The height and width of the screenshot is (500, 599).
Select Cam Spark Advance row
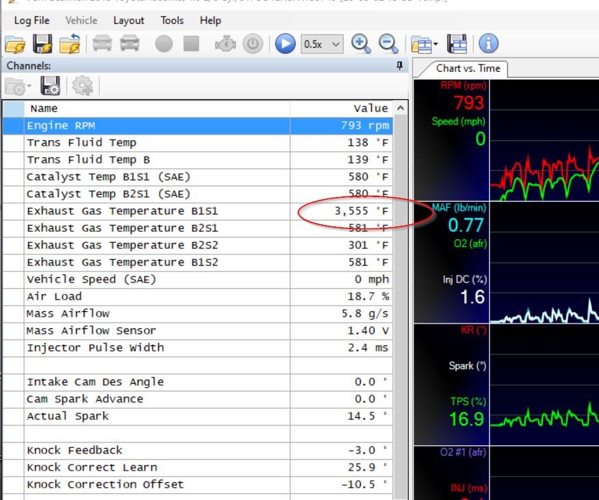pos(198,399)
